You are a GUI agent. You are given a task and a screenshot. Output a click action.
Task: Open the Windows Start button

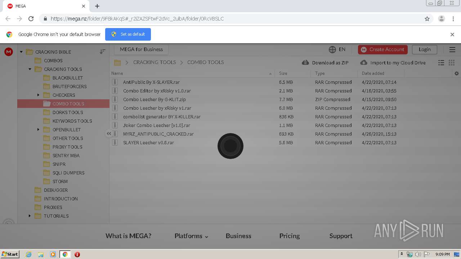[x=10, y=254]
